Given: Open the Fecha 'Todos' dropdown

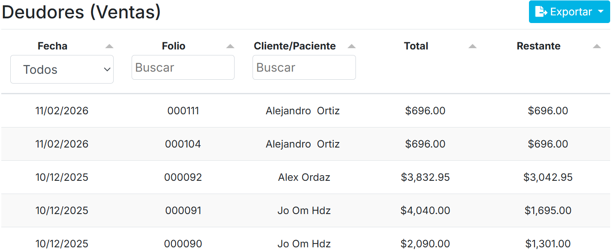Looking at the screenshot, I should point(62,70).
